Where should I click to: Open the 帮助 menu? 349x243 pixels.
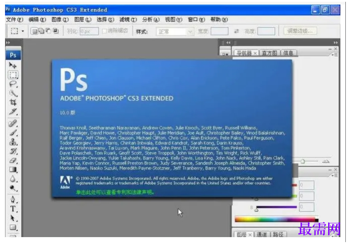coord(219,19)
